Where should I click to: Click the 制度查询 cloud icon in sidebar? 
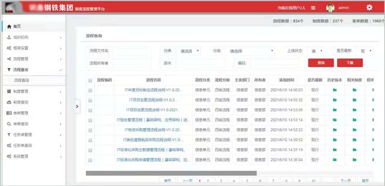9,102
